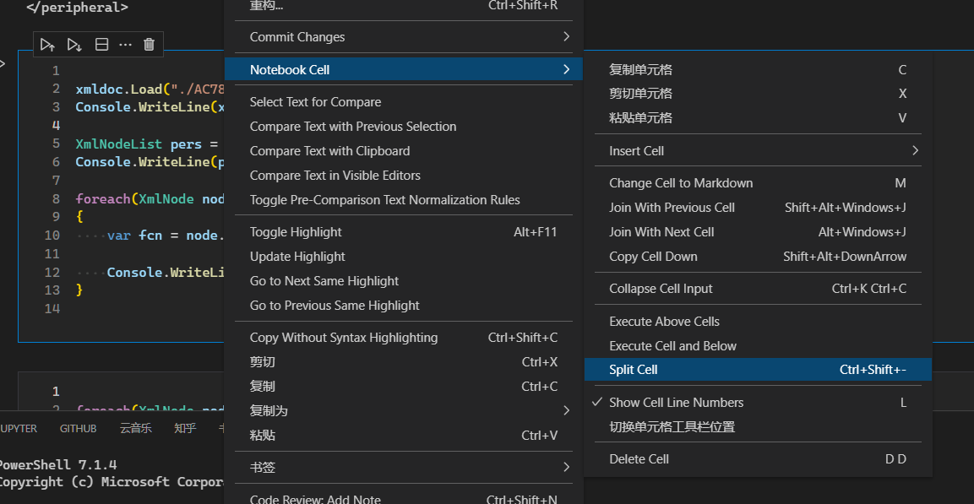Expand the Notebook Cell submenu arrow
The image size is (974, 504).
566,69
